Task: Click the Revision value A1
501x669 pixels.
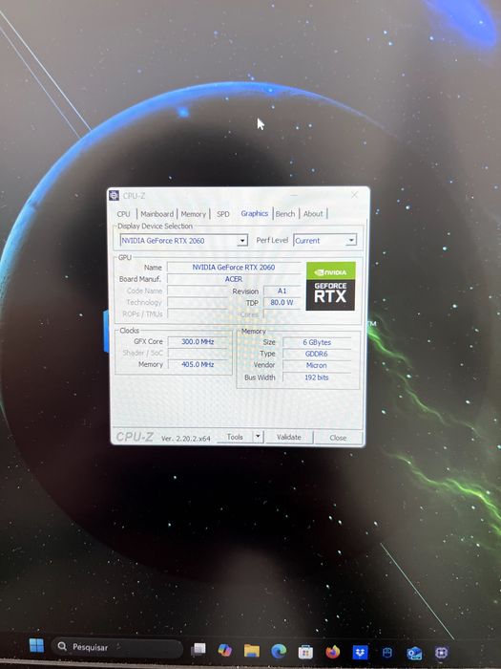Action: coord(282,291)
